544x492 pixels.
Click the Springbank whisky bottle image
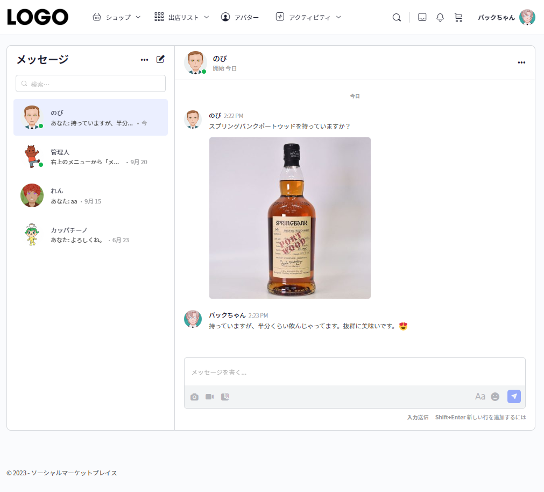289,218
